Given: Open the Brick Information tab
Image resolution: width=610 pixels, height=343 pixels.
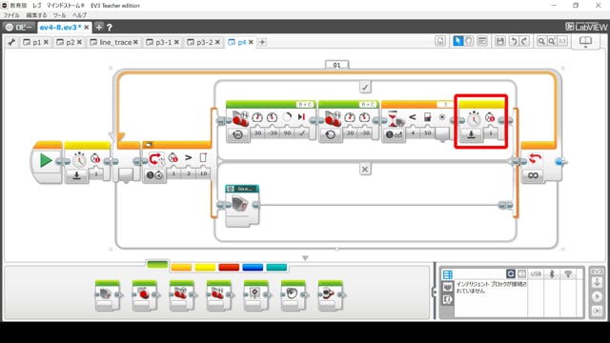Looking at the screenshot, I should tap(448, 274).
